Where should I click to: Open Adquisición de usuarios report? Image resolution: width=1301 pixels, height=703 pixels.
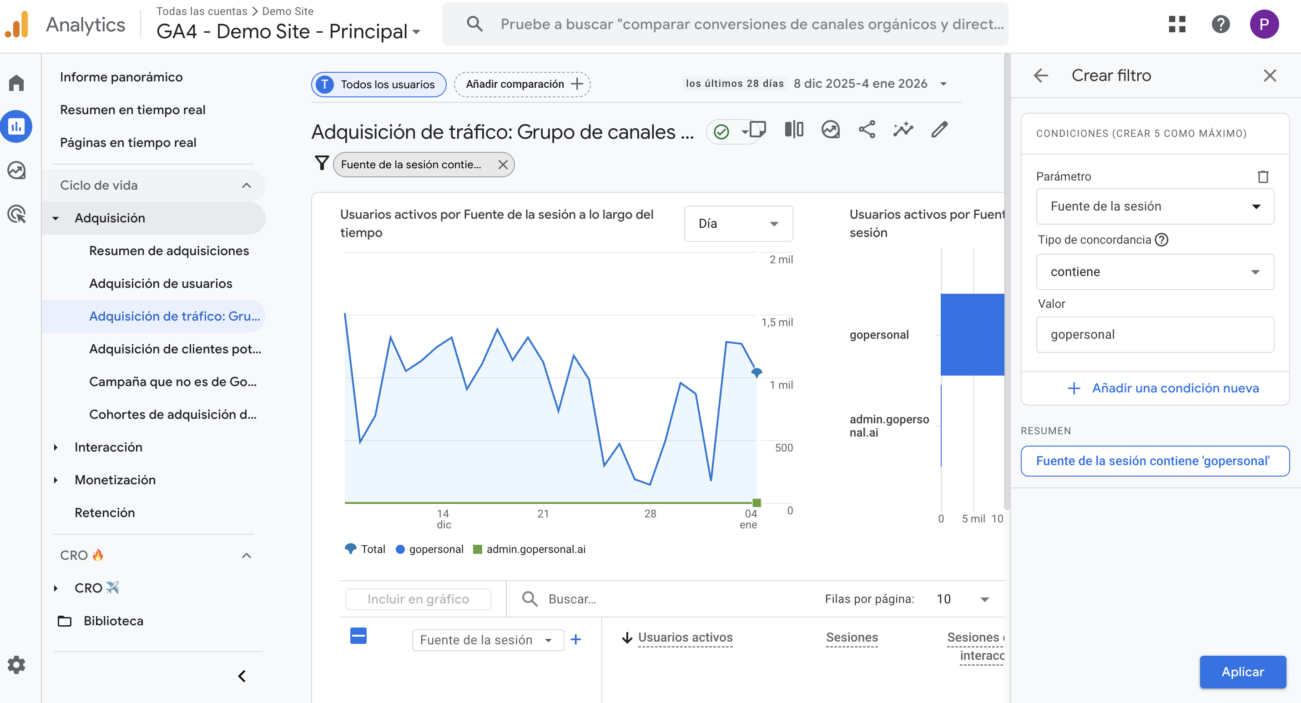(161, 283)
